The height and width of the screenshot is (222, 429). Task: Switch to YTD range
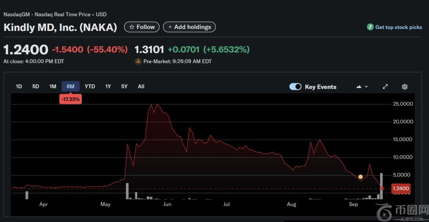(x=90, y=86)
